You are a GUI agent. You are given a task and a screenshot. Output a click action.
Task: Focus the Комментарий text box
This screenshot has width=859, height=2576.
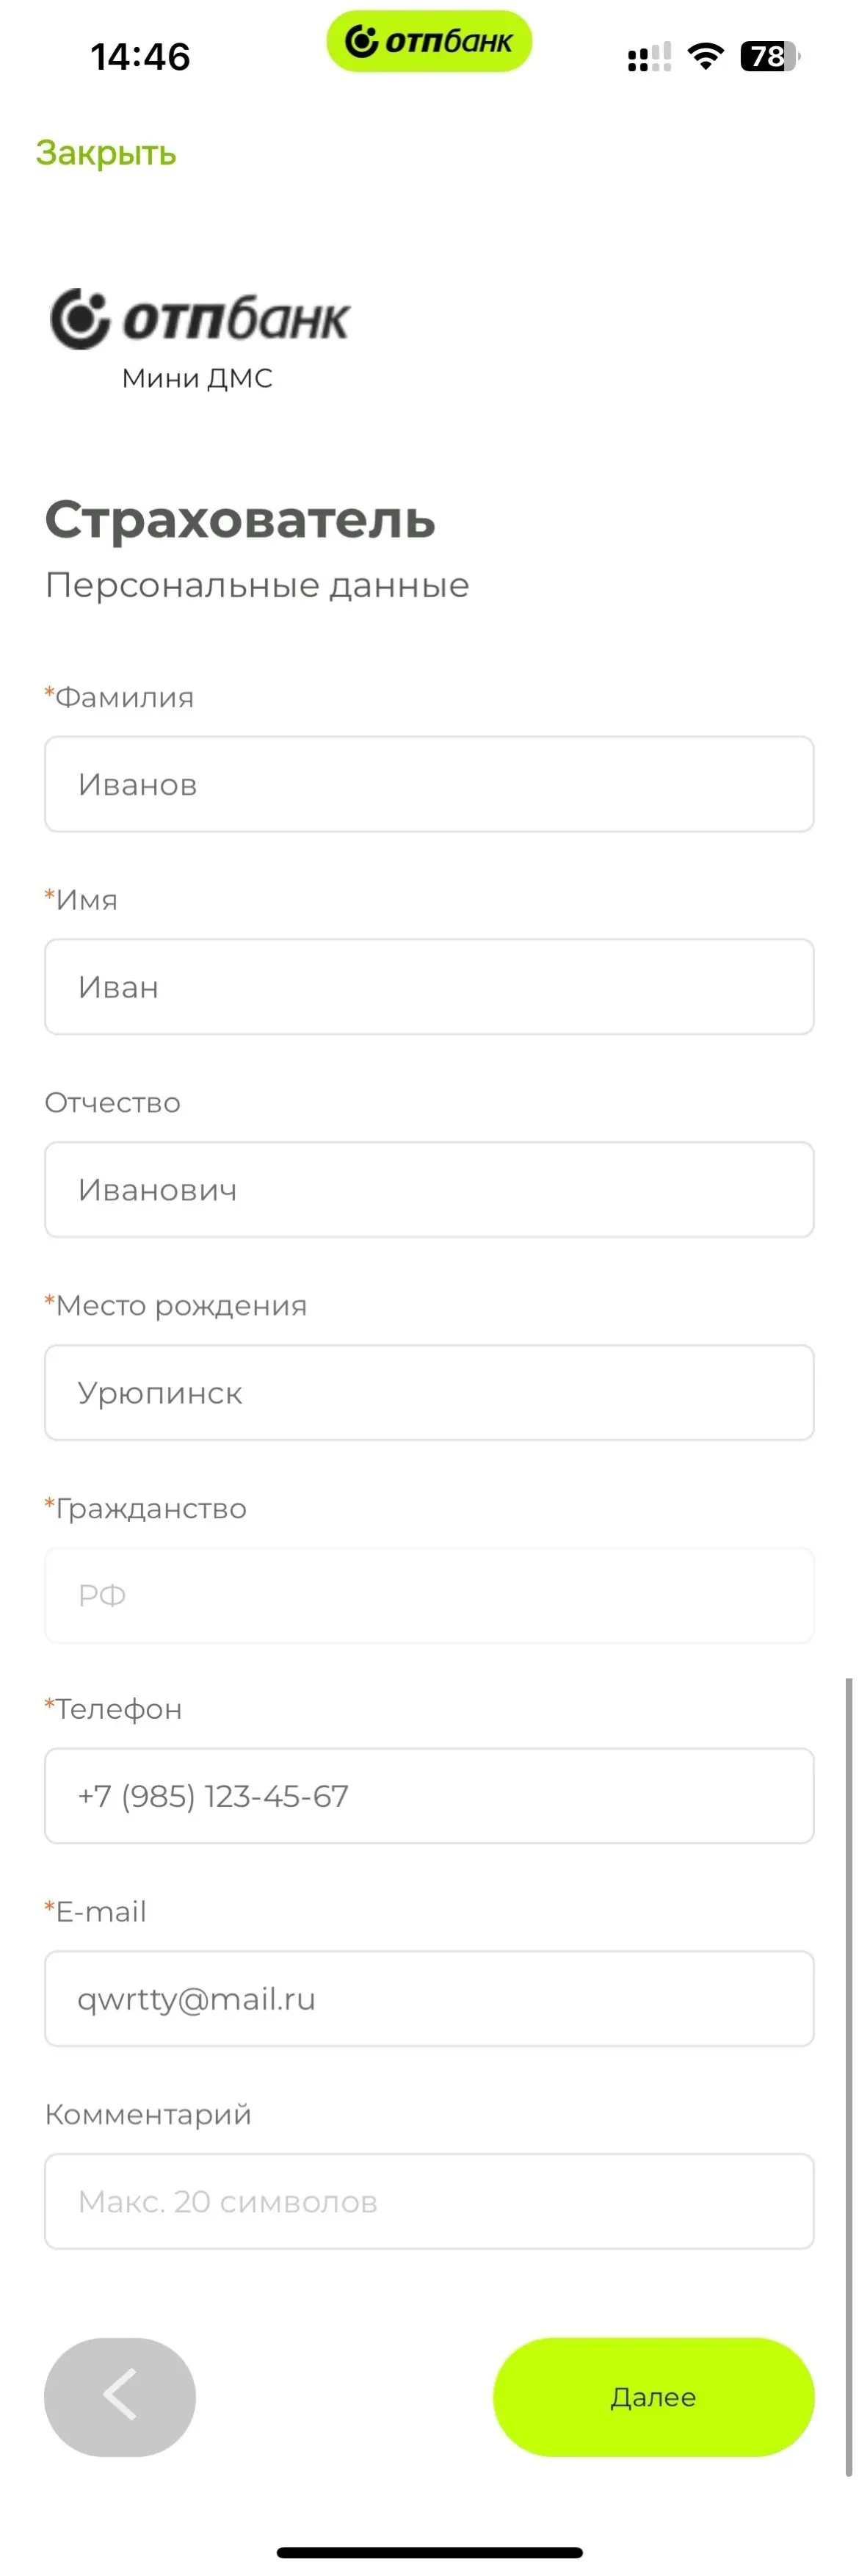(x=429, y=2201)
